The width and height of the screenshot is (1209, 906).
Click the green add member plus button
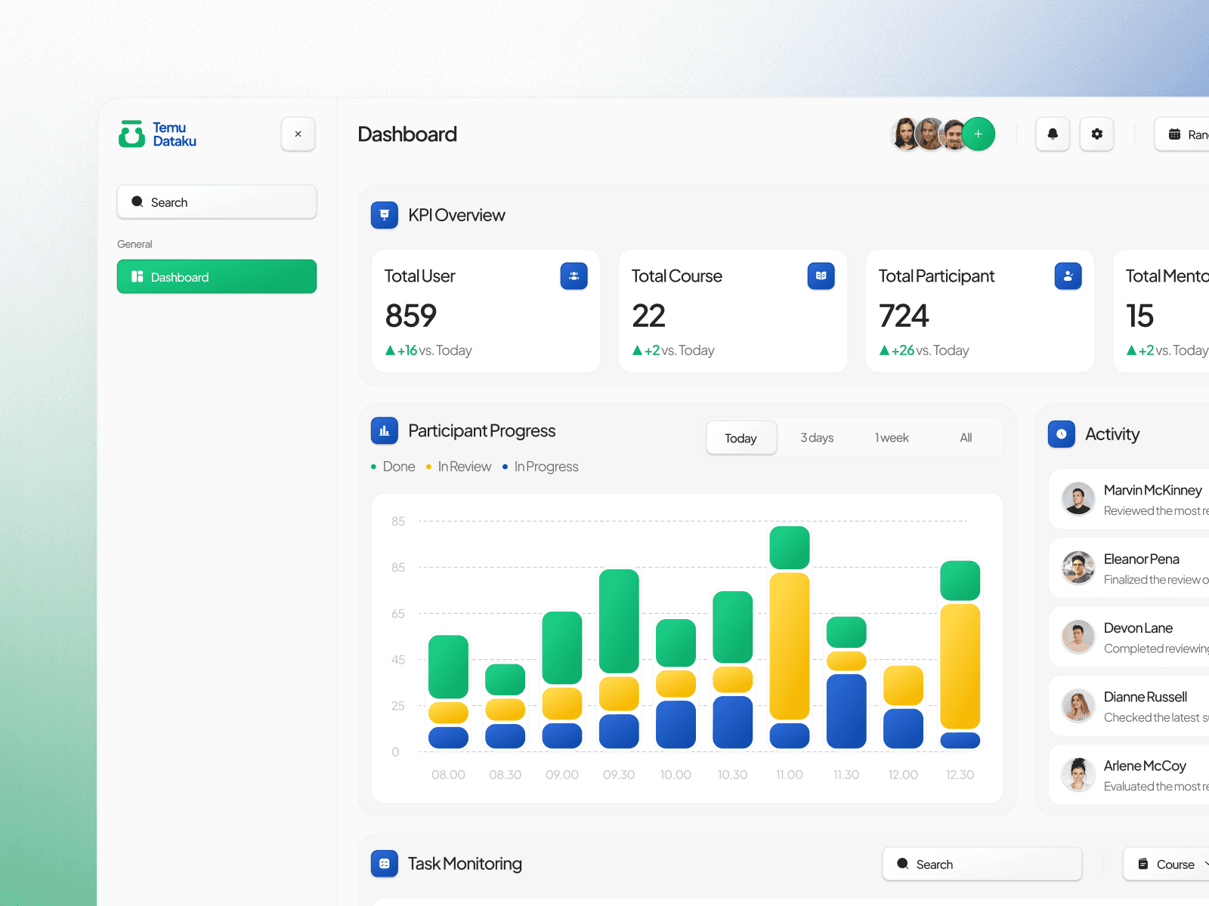pos(979,134)
